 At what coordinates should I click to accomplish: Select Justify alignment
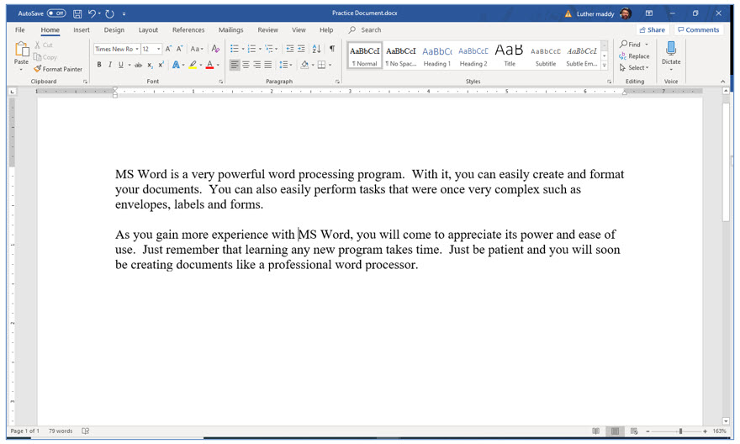click(268, 65)
